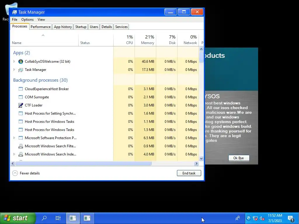Select the CloudExperienceHost Broker process name
Image resolution: width=299 pixels, height=224 pixels.
point(47,89)
